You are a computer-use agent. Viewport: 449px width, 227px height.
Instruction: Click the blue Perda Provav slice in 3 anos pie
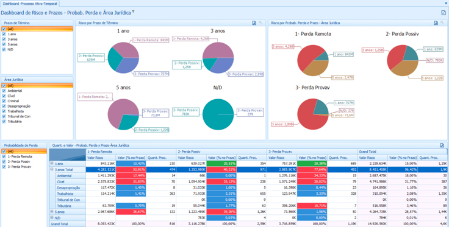pos(223,65)
